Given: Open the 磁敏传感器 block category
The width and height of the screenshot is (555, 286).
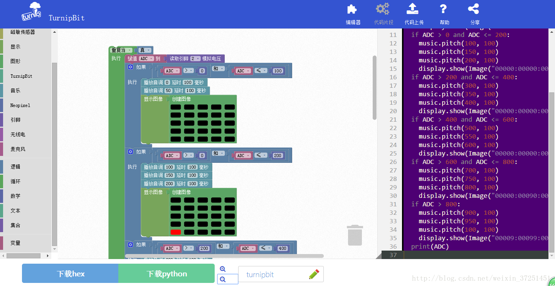Looking at the screenshot, I should point(25,32).
